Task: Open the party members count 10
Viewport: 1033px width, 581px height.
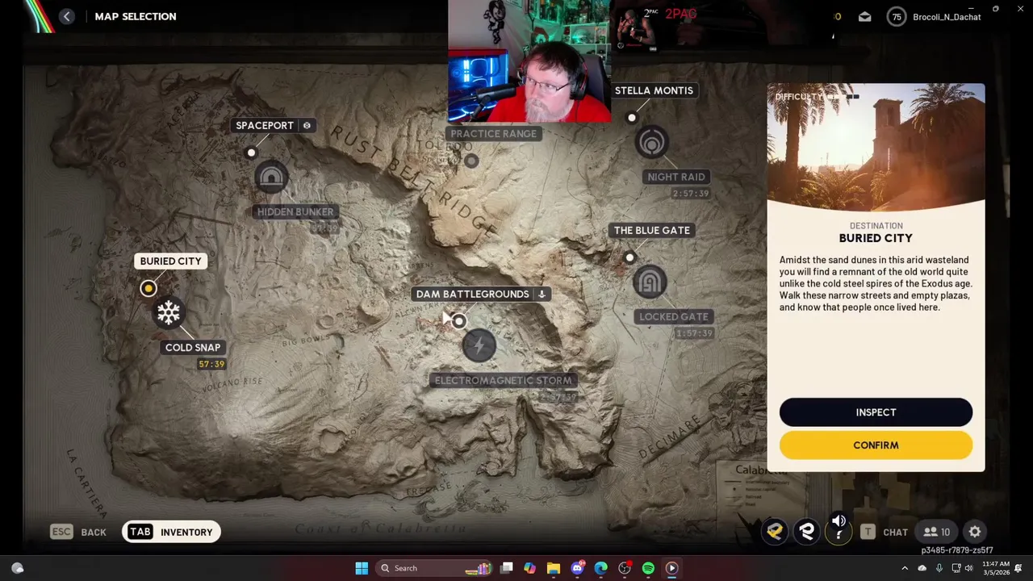Action: (937, 532)
